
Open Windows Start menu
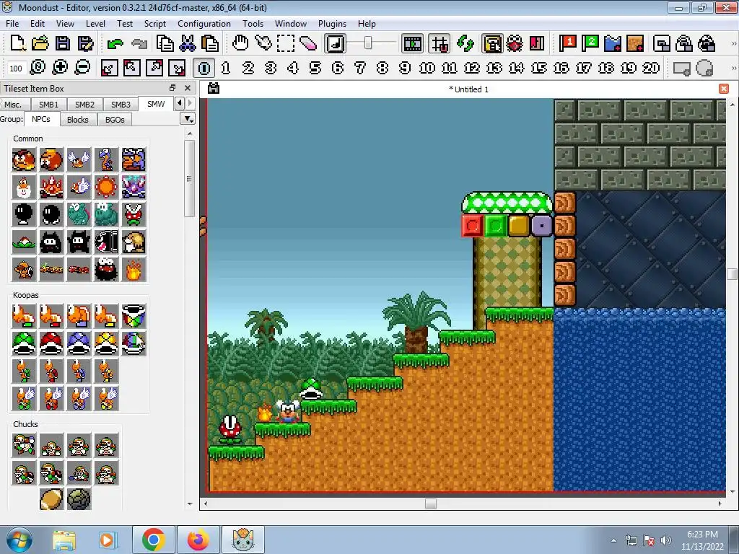click(19, 540)
